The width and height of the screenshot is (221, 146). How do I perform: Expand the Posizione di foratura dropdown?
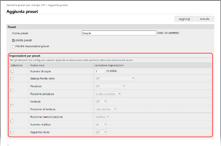pos(106,109)
